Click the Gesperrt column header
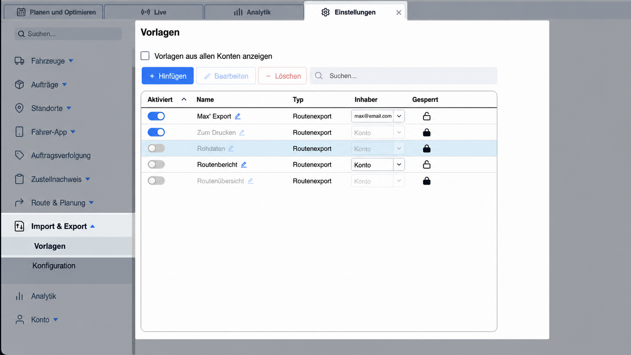Screen dimensions: 631x355 click(425, 99)
